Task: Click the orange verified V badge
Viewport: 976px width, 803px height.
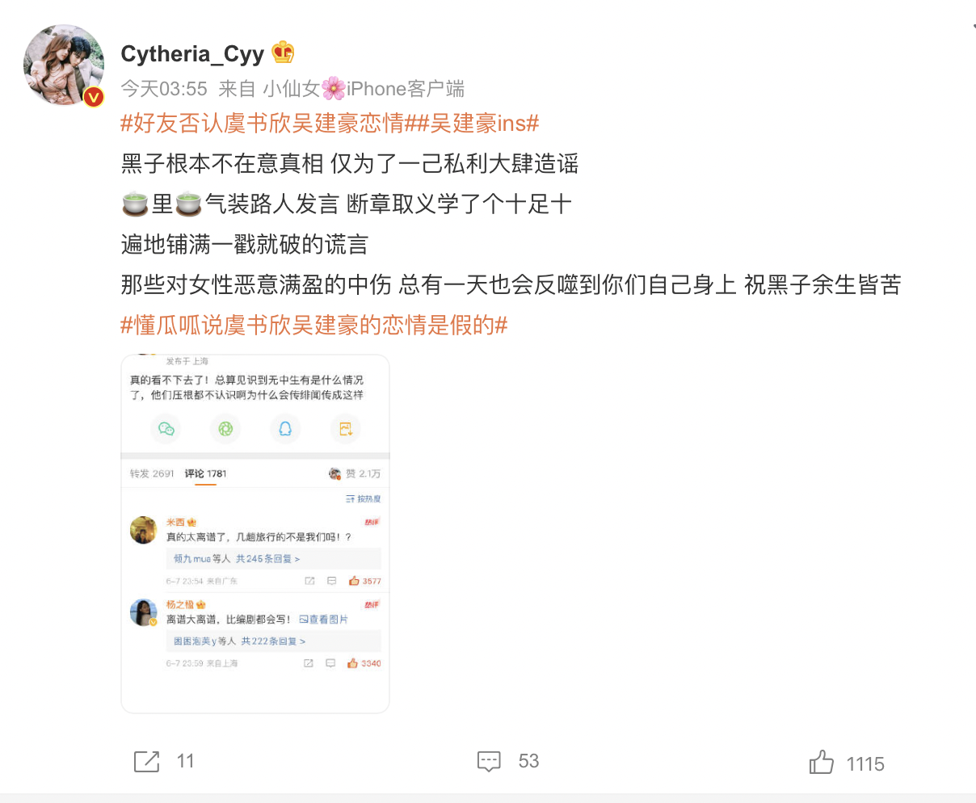Action: pos(94,98)
